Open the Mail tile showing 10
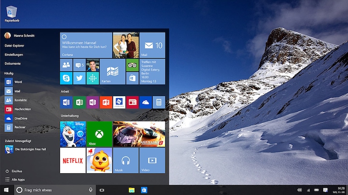 point(152,45)
